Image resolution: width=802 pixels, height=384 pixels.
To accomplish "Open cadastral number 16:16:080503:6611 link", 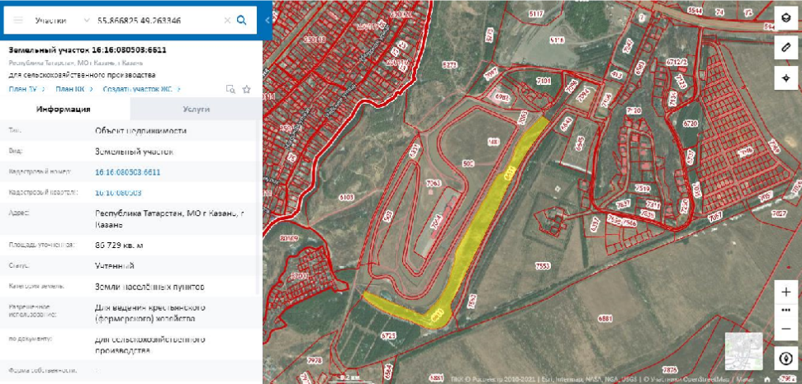I will click(127, 172).
